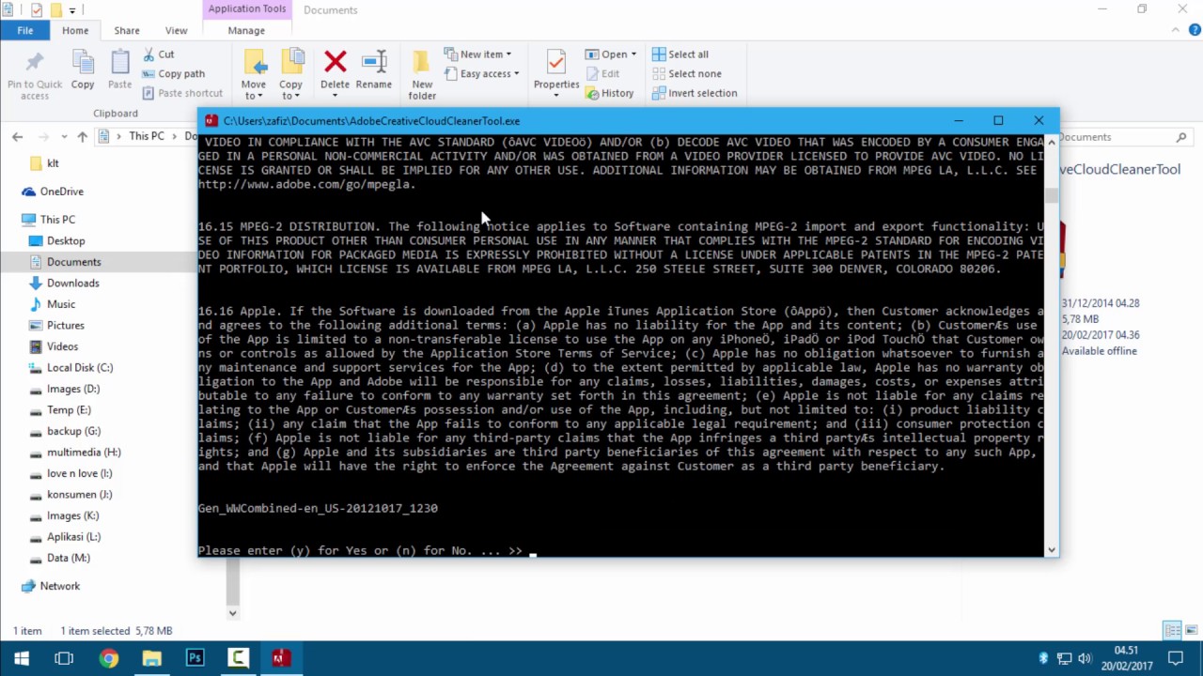
Task: Click the volume icon in system tray
Action: (1085, 658)
